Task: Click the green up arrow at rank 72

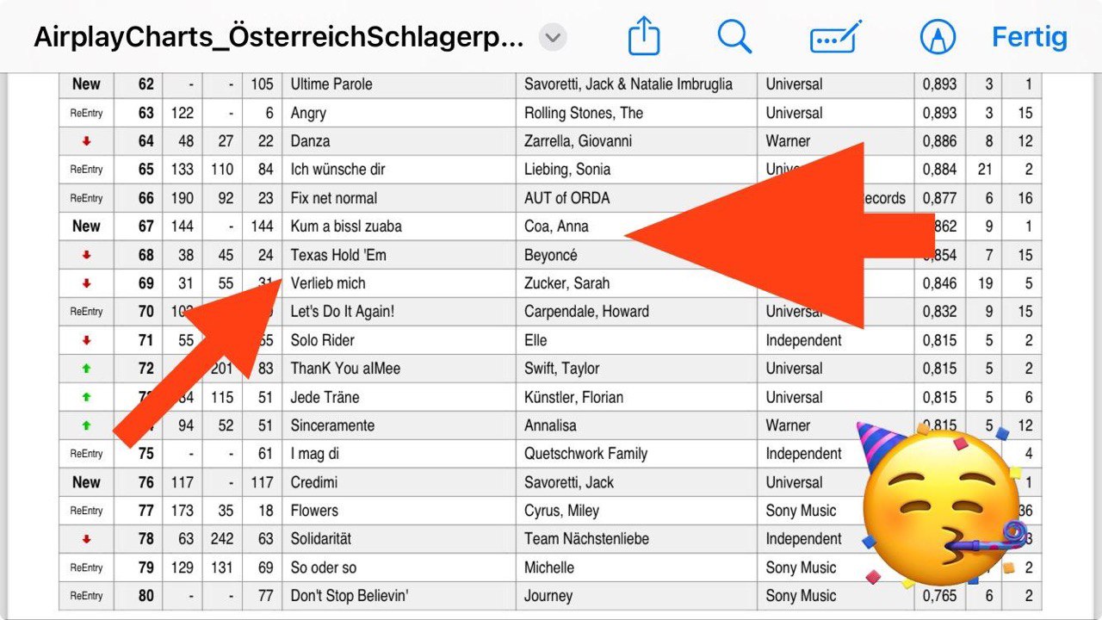Action: pos(86,369)
